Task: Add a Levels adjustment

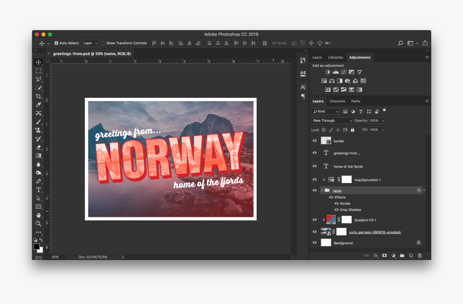Action: point(336,72)
